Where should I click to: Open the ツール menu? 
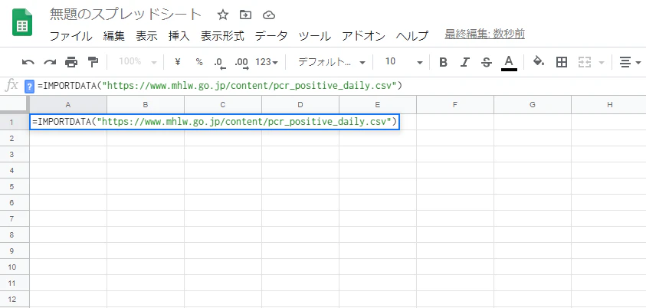[315, 36]
